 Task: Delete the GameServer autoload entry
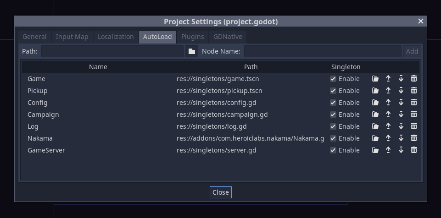coord(413,150)
